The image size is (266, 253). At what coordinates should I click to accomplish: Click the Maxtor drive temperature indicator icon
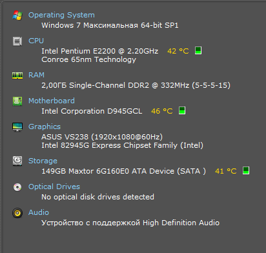[x=246, y=170]
